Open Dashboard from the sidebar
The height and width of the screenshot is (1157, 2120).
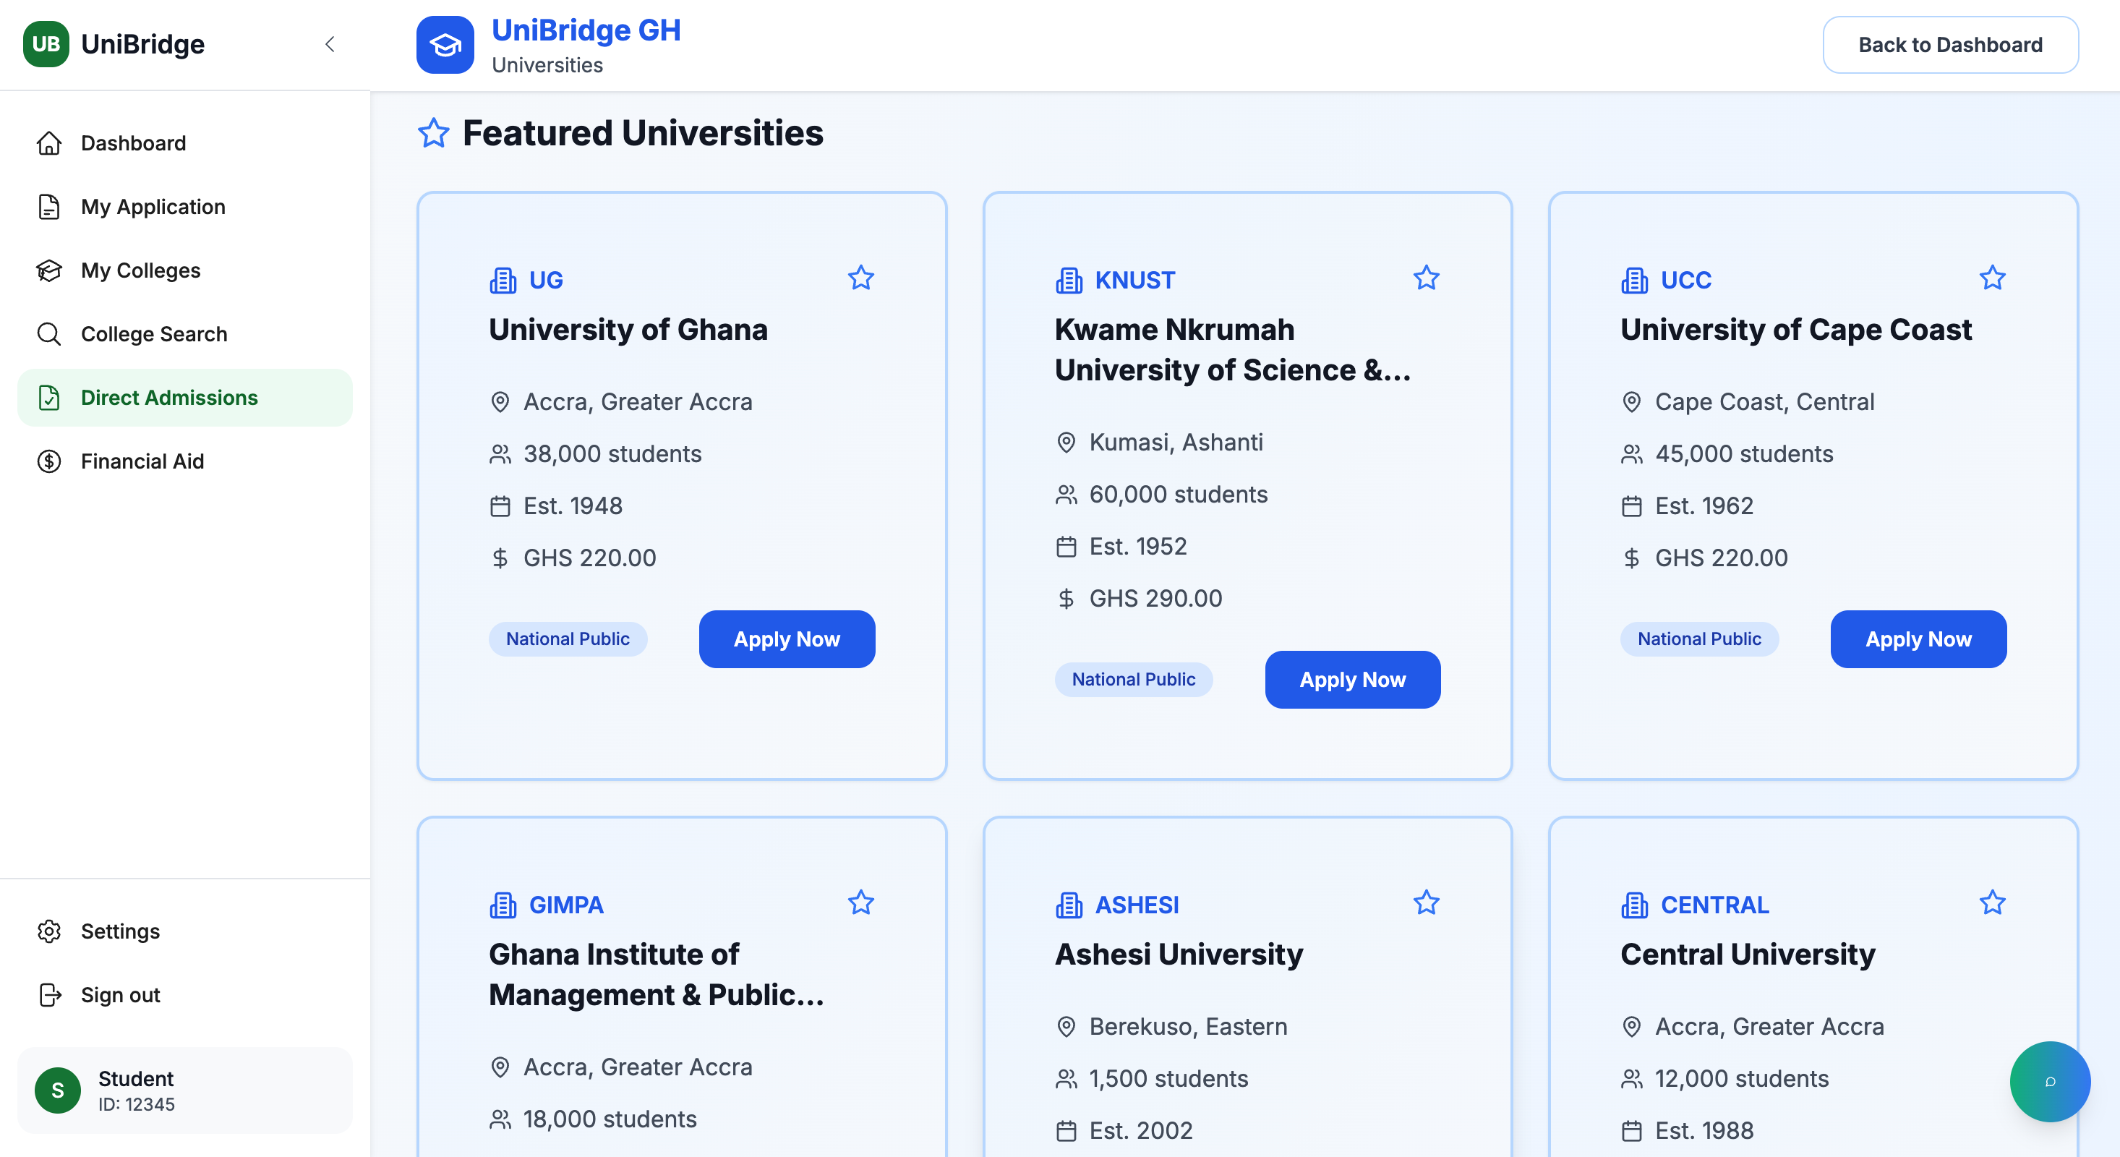133,143
